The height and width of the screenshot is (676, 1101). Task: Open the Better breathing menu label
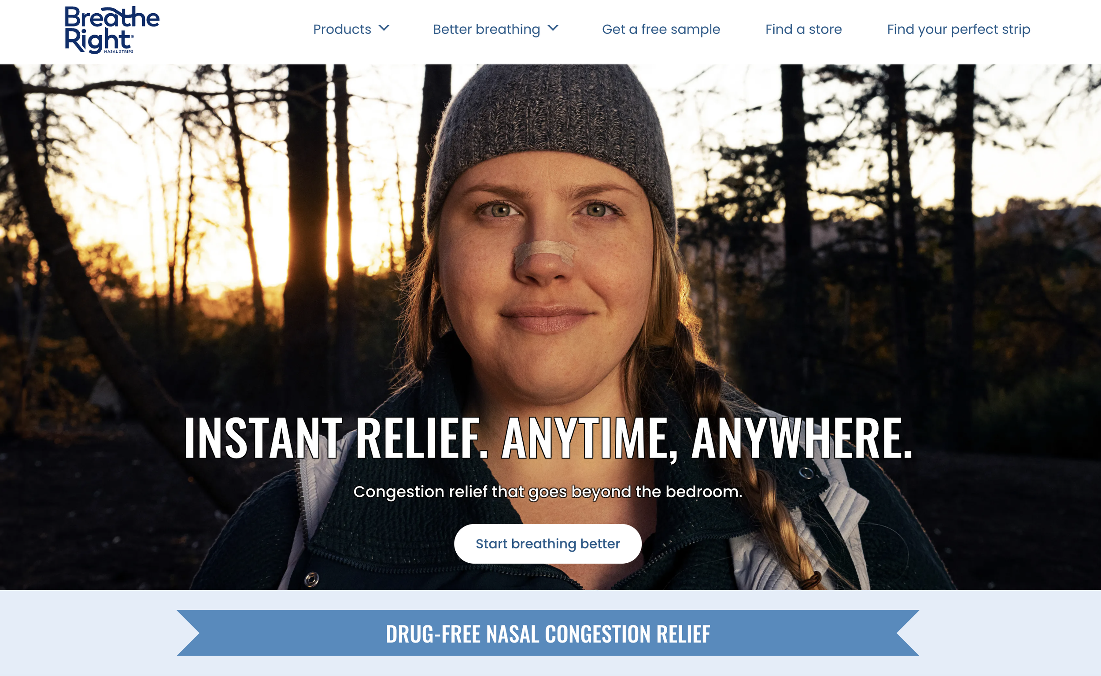click(x=486, y=30)
